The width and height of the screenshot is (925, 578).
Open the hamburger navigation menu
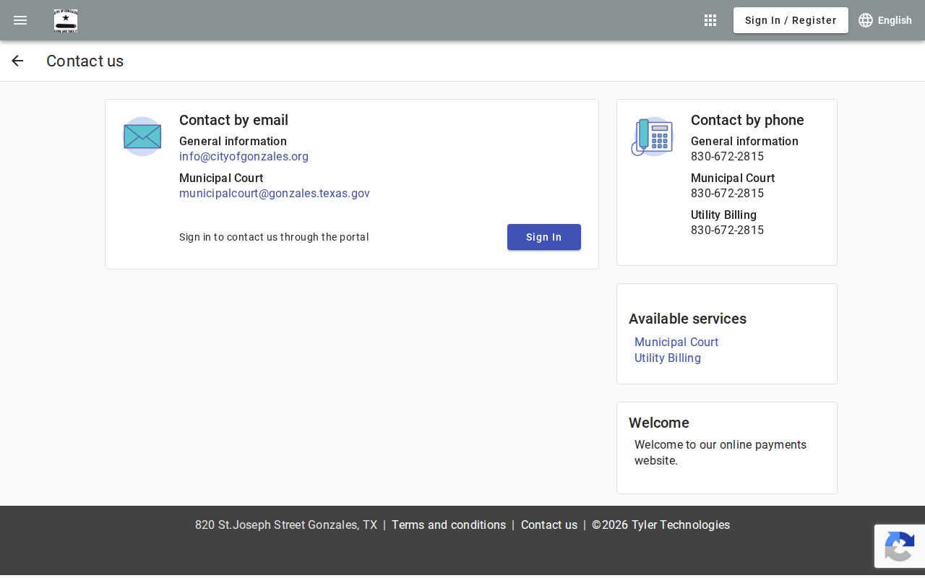tap(20, 20)
